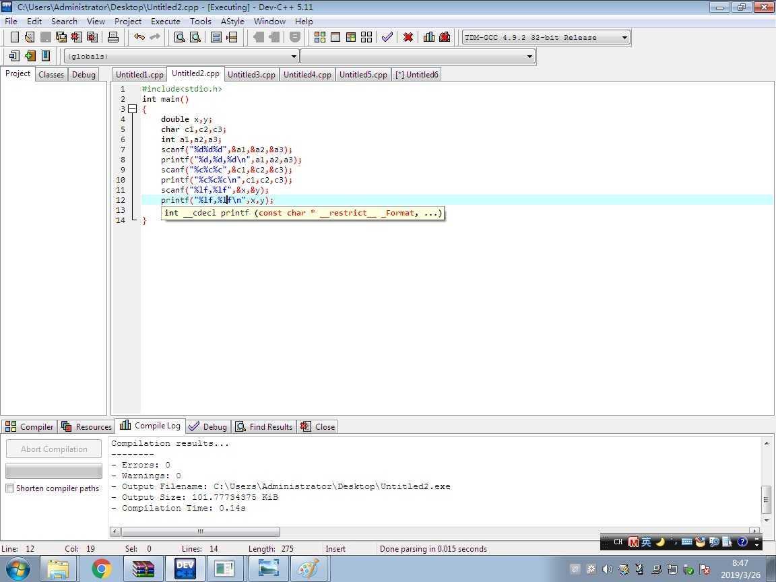Open the Tools menu
Viewport: 776px width, 582px height.
click(x=201, y=22)
